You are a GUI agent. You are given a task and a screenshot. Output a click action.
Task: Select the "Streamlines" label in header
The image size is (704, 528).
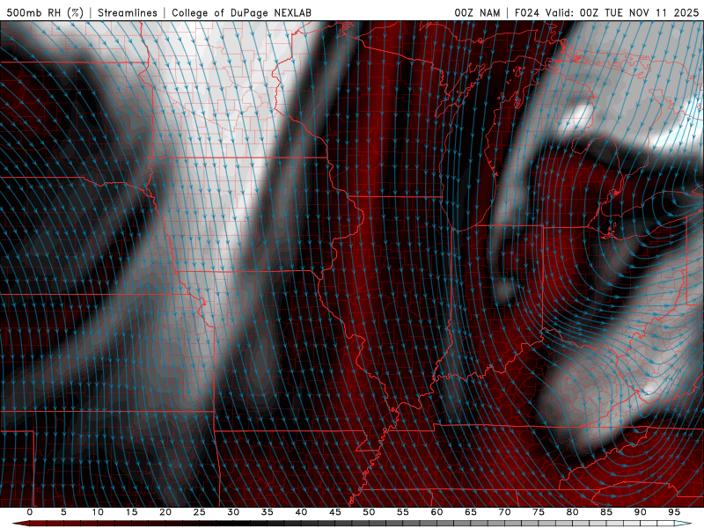(128, 12)
